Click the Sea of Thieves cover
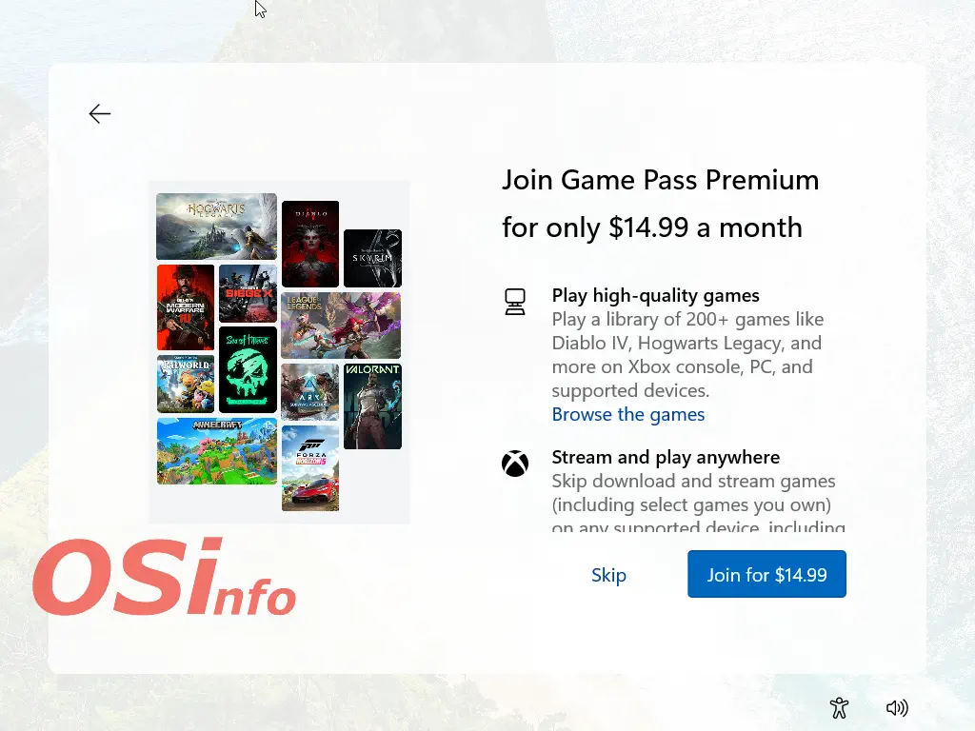 pos(248,369)
